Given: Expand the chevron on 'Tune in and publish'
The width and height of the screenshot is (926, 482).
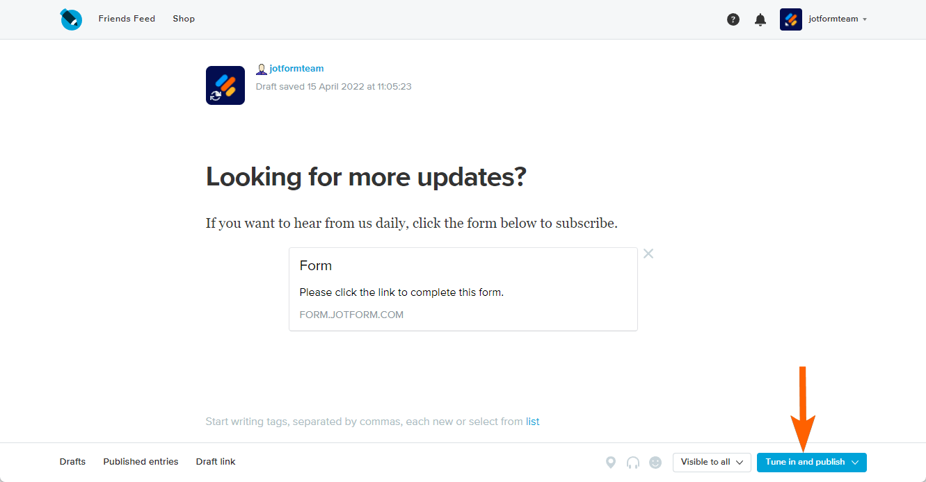Looking at the screenshot, I should click(856, 462).
